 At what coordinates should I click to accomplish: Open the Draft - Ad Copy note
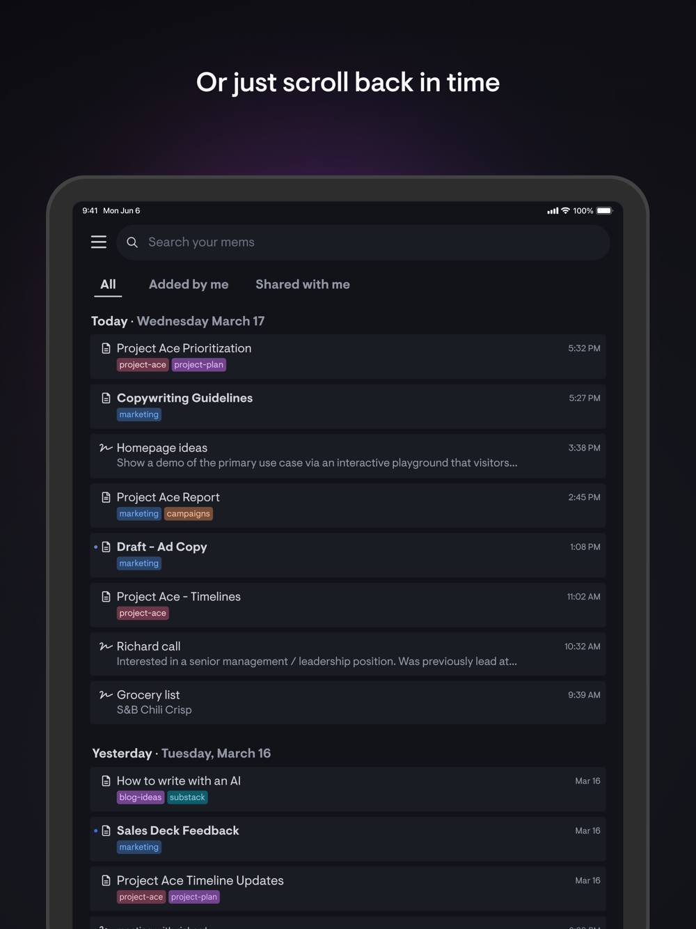348,555
